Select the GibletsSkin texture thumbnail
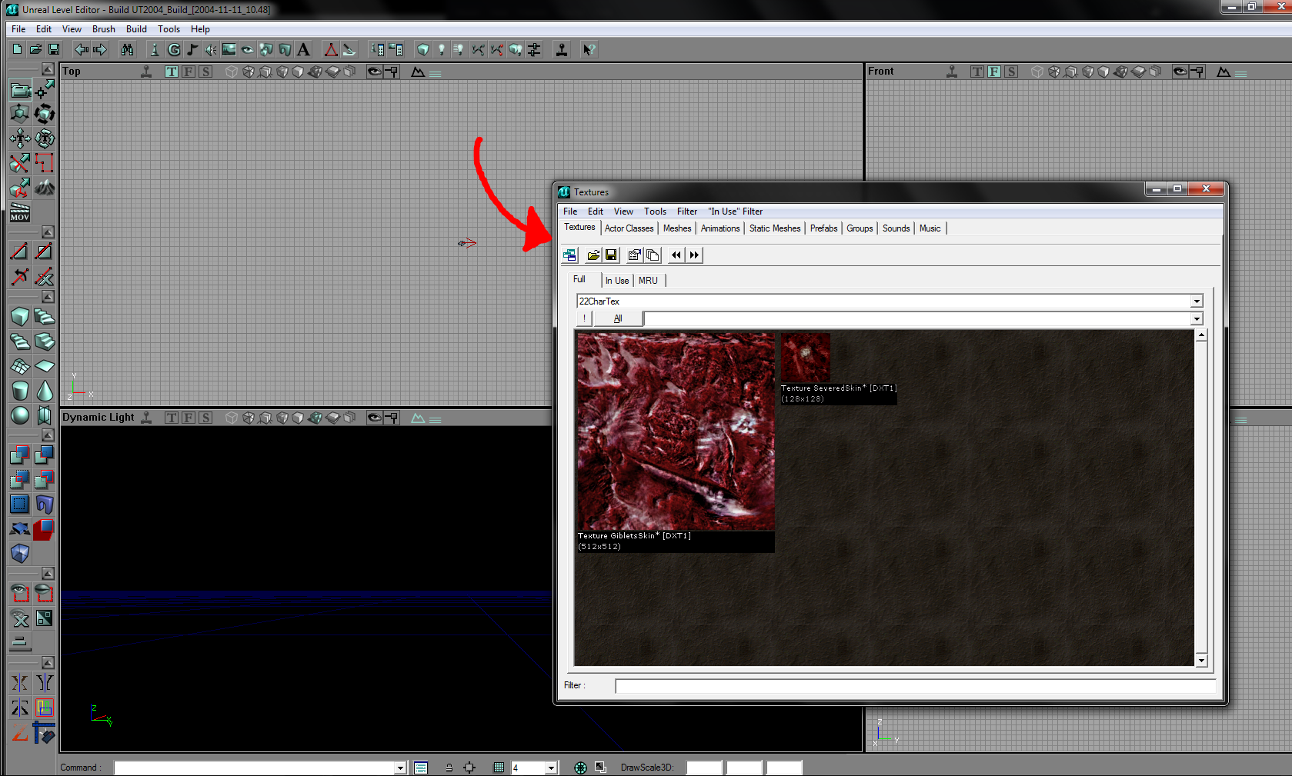Image resolution: width=1292 pixels, height=776 pixels. click(676, 431)
